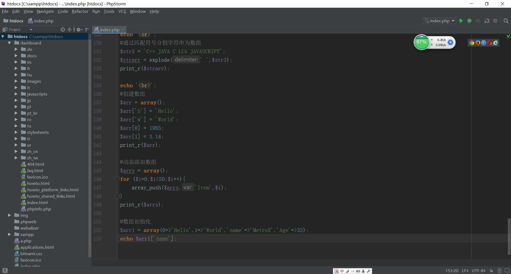Click the IME moon half-width icon

347,271
